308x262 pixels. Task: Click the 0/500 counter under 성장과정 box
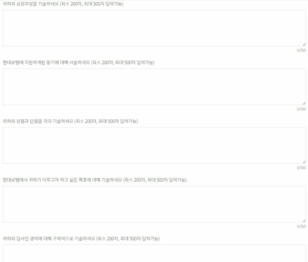point(301,50)
